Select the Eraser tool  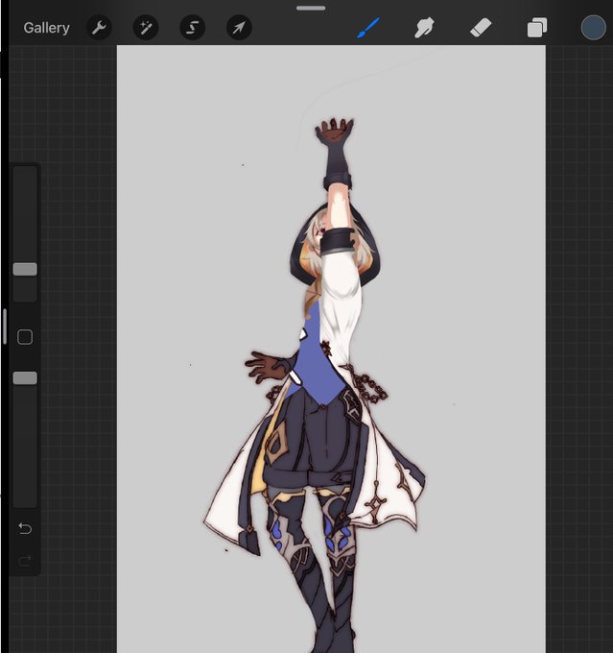(x=481, y=28)
